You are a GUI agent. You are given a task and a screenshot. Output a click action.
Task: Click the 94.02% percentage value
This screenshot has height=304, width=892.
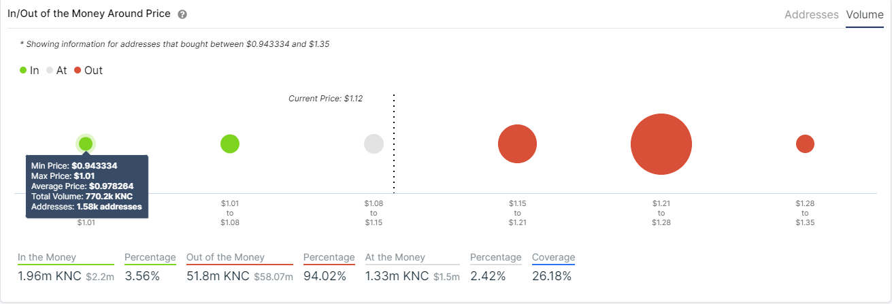325,276
